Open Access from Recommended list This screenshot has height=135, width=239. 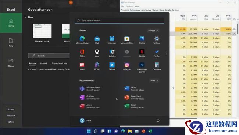pyautogui.click(x=89, y=106)
